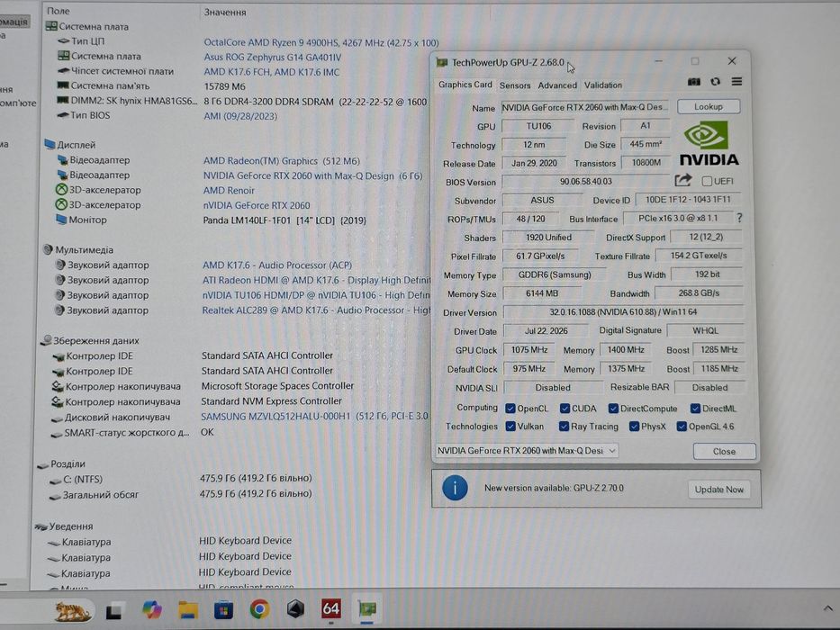Image resolution: width=840 pixels, height=630 pixels.
Task: Open File Explorer from the taskbar
Action: 188,609
